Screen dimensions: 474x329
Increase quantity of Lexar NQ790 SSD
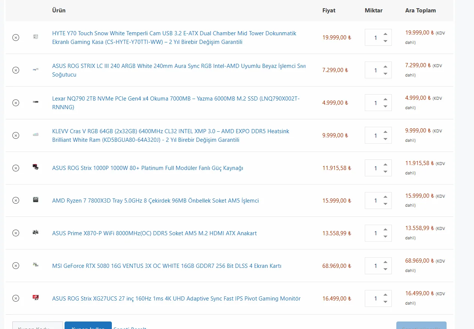[385, 99]
